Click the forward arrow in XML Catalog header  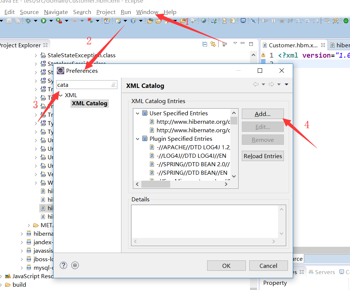(x=271, y=84)
